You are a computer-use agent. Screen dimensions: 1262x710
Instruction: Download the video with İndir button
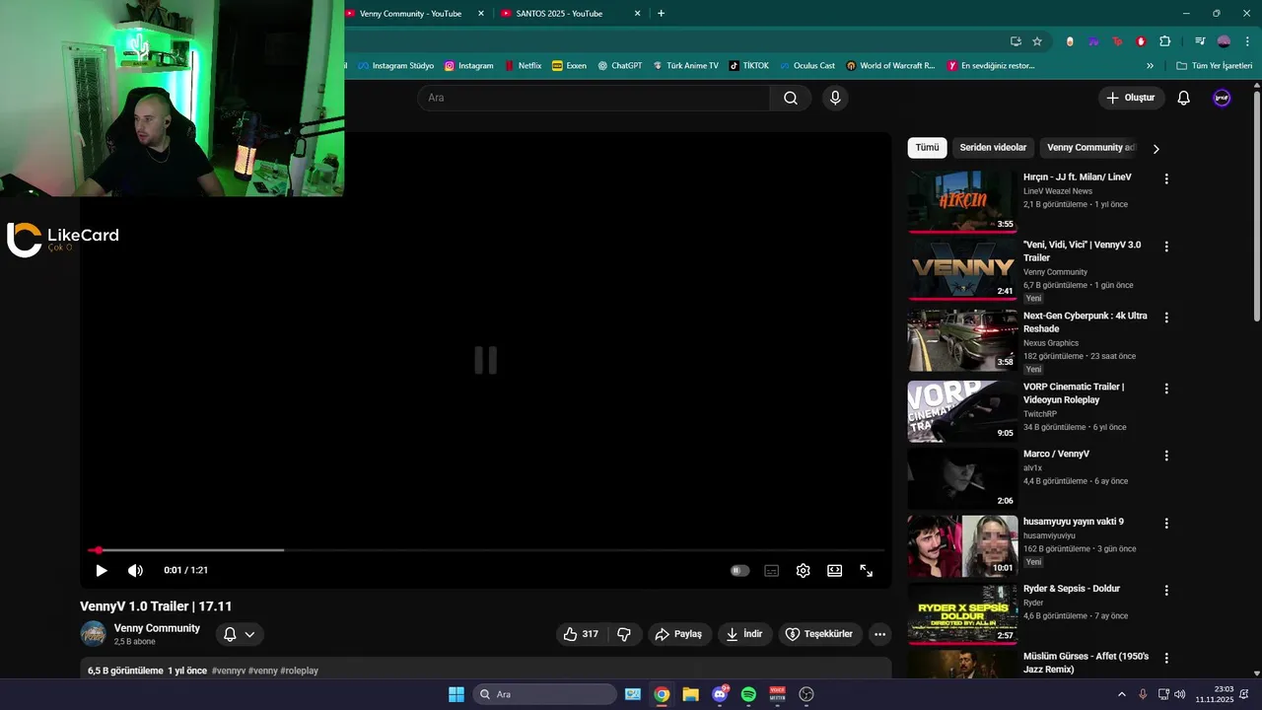click(x=744, y=634)
